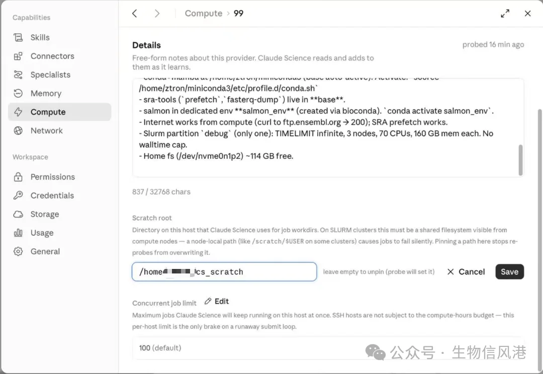543x374 pixels.
Task: Edit the concurrent job limit
Action: coord(217,301)
